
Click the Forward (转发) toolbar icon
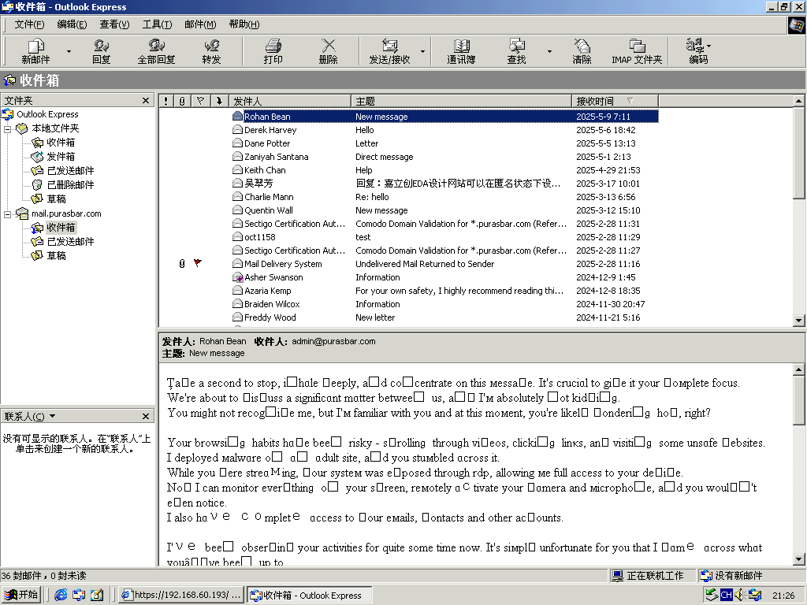click(x=211, y=51)
